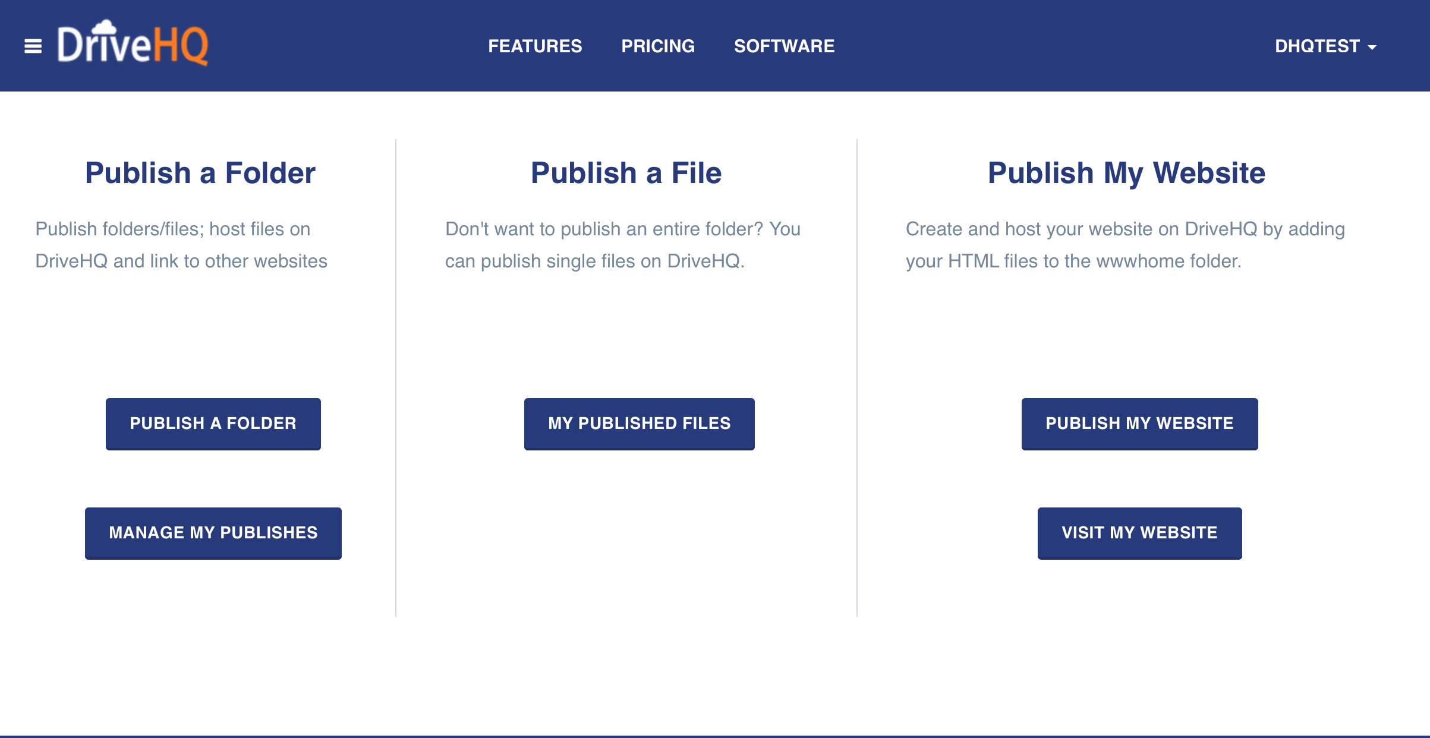1430x738 pixels.
Task: Select VISIT MY WEBSITE
Action: click(x=1139, y=532)
